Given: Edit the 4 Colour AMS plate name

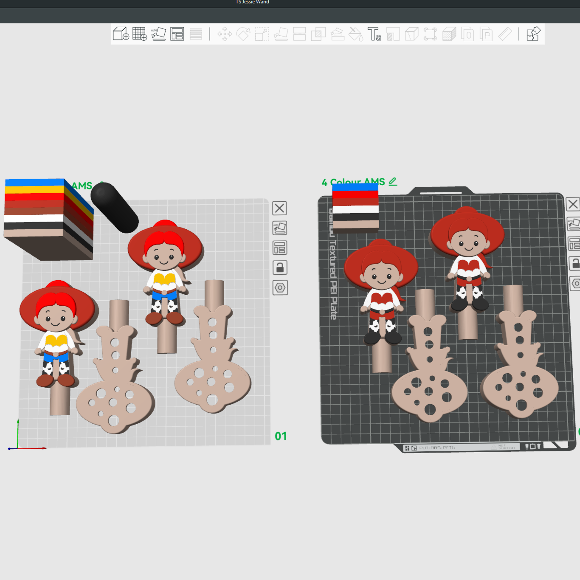Looking at the screenshot, I should point(393,181).
